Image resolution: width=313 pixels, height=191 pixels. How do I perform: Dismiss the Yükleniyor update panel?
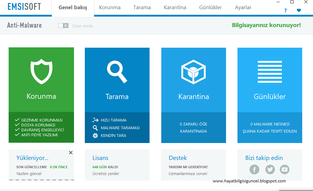click(71, 153)
